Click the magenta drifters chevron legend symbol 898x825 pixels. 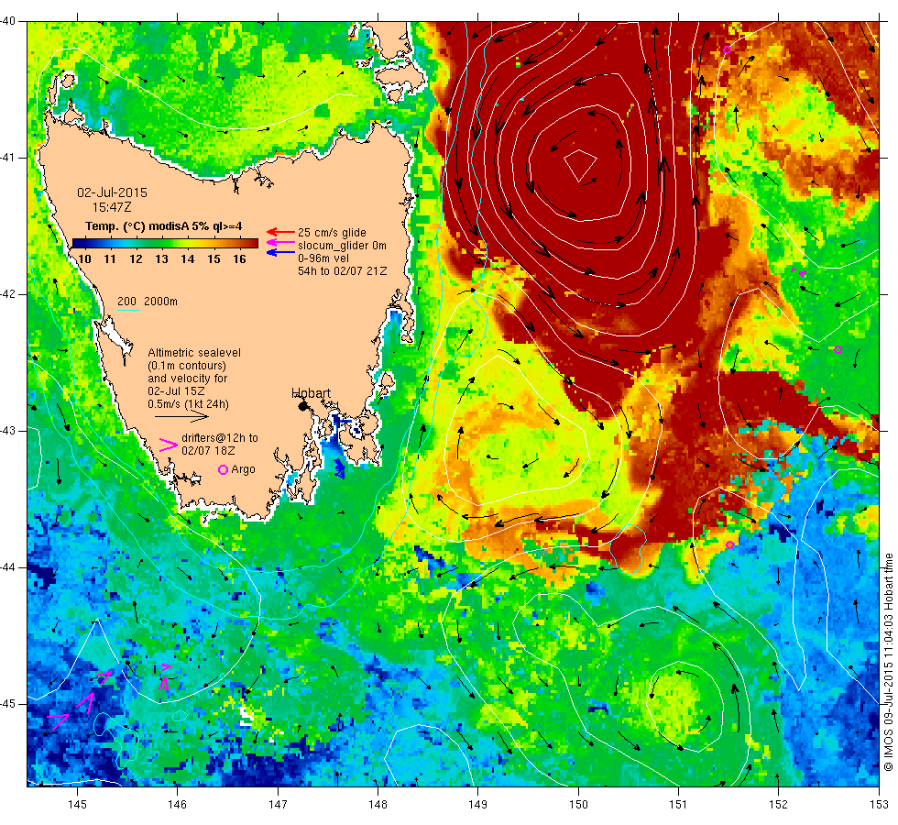[169, 445]
